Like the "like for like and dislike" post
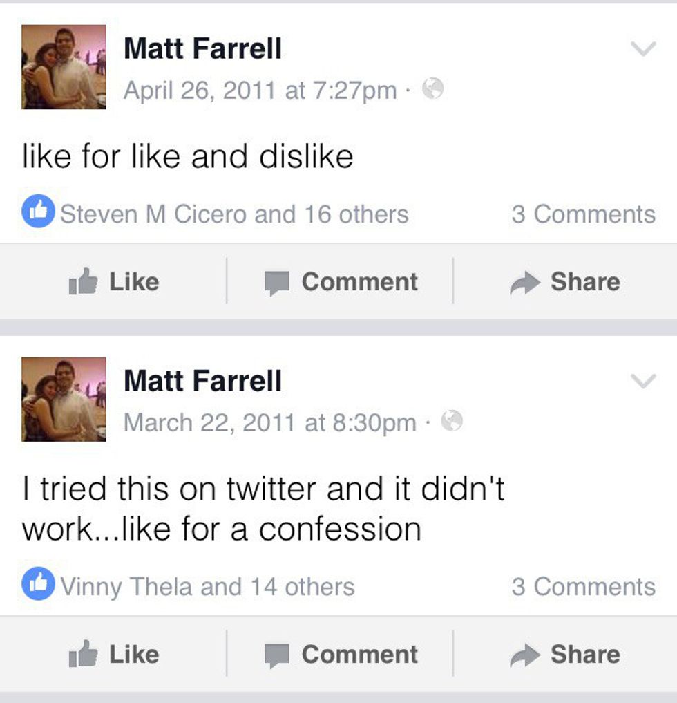The width and height of the screenshot is (677, 703). (x=114, y=282)
